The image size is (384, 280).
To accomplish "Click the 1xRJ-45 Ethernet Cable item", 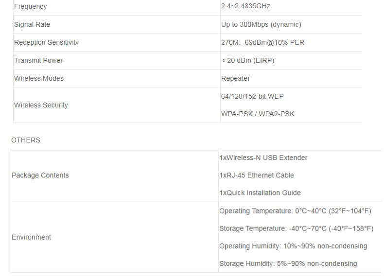I will 257,175.
